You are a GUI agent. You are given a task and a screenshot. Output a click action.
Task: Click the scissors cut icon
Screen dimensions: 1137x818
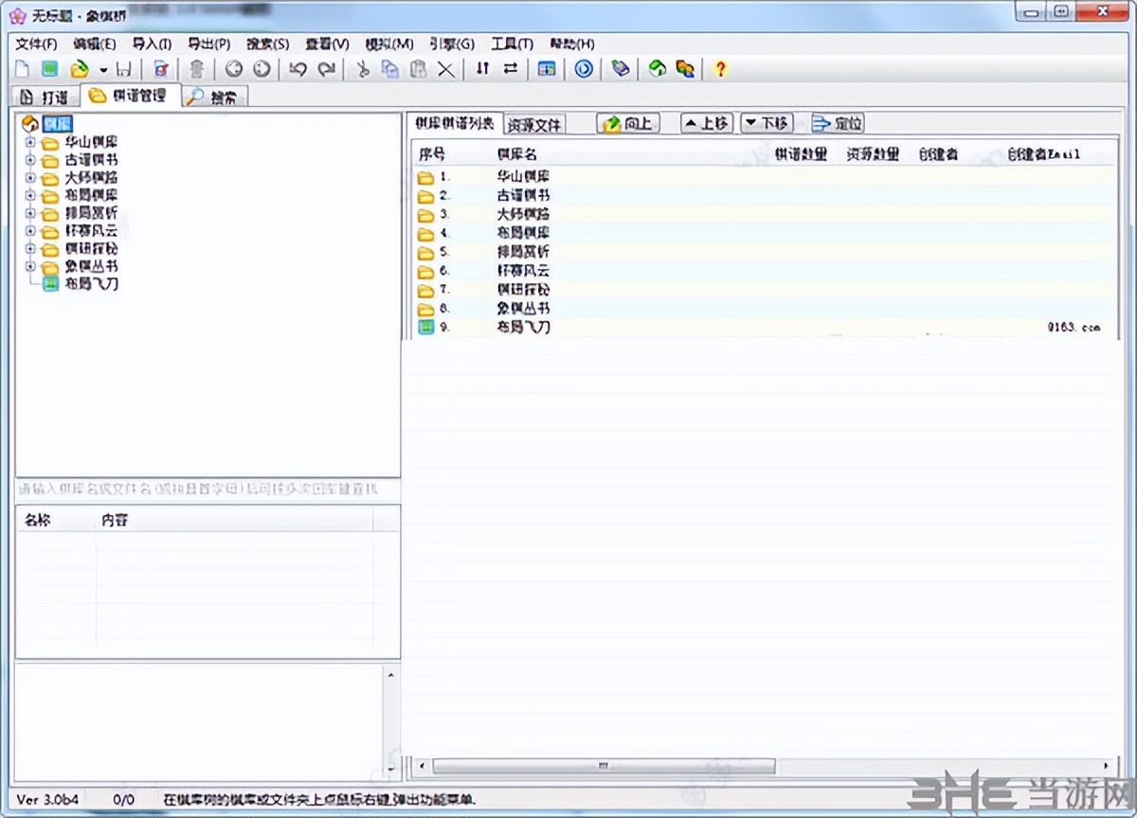point(362,69)
